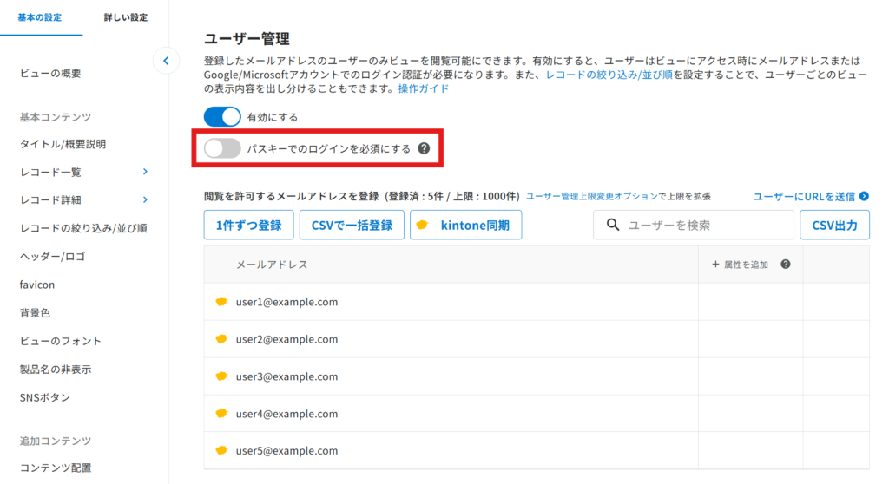
Task: Click the kintone cloud icon beside user4@example.com
Action: 221,413
